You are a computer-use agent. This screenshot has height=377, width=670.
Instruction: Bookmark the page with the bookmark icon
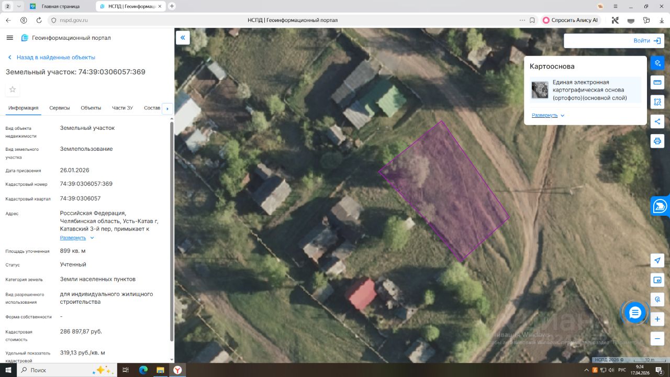coord(532,20)
